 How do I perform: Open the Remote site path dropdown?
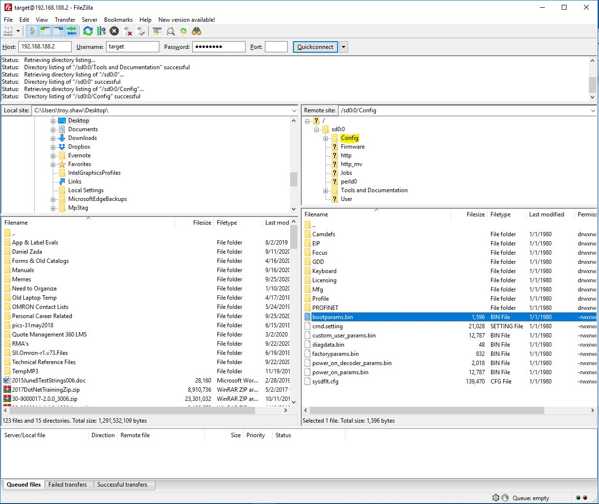[593, 110]
